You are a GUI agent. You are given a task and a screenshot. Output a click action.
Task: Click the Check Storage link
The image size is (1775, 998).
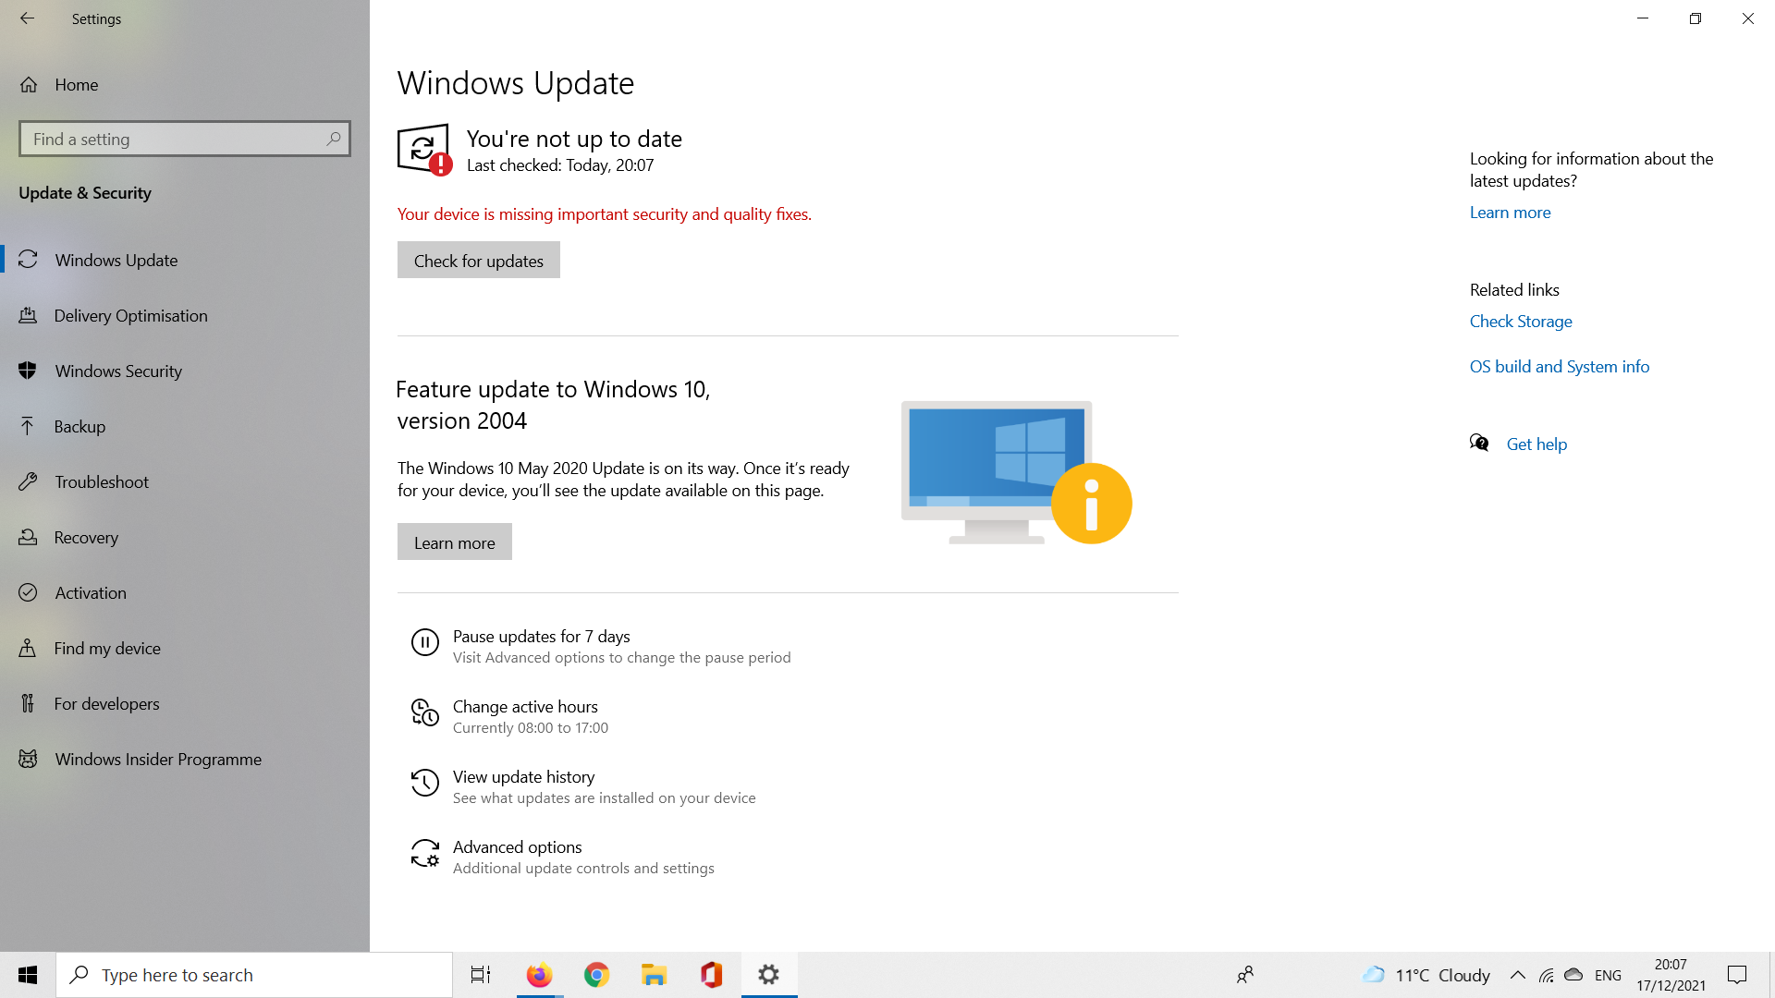(1520, 322)
